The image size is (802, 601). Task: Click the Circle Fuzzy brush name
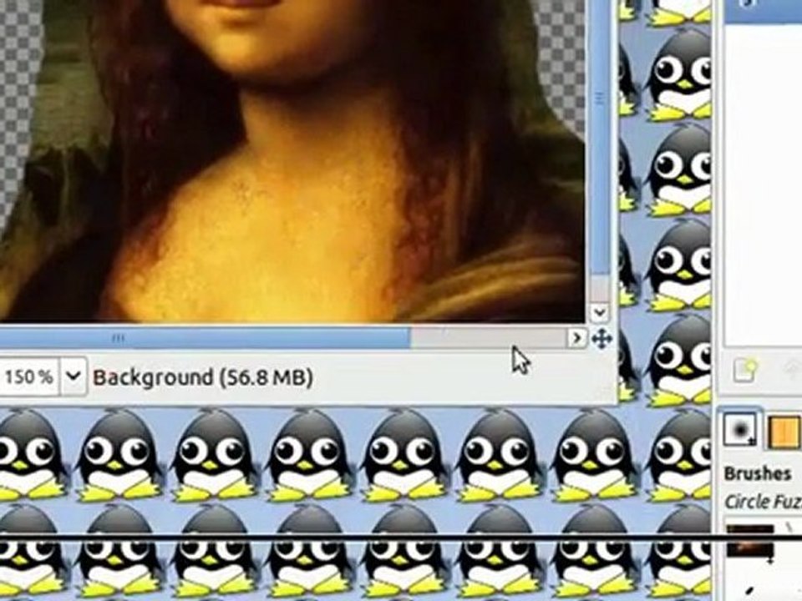(x=763, y=502)
